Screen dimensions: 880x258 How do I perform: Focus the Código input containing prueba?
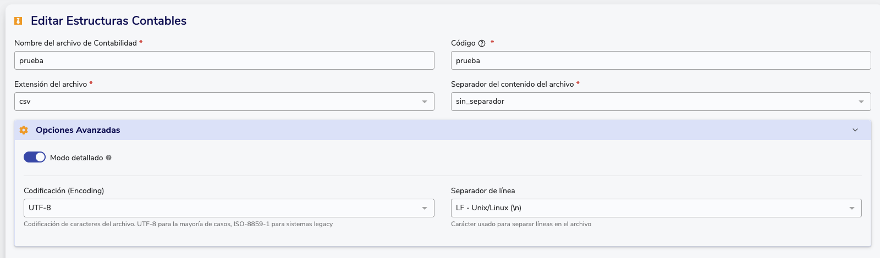point(661,60)
